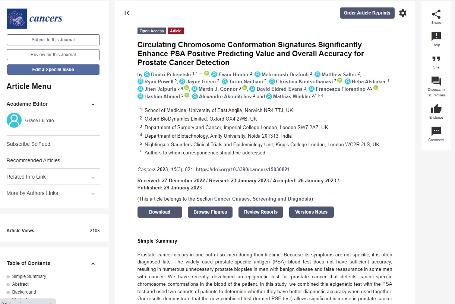455x304 pixels.
Task: Click Order Article Reprints button
Action: tap(367, 13)
